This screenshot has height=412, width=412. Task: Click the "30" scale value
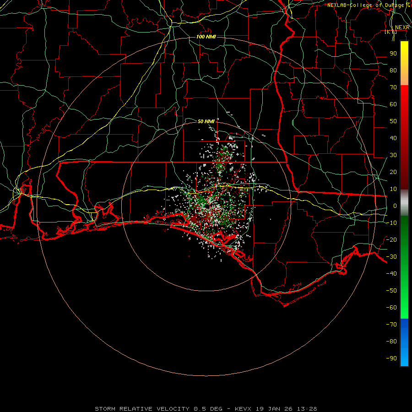[393, 155]
